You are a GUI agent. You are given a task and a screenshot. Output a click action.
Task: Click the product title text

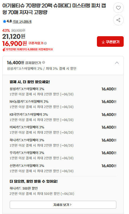(x=54, y=9)
